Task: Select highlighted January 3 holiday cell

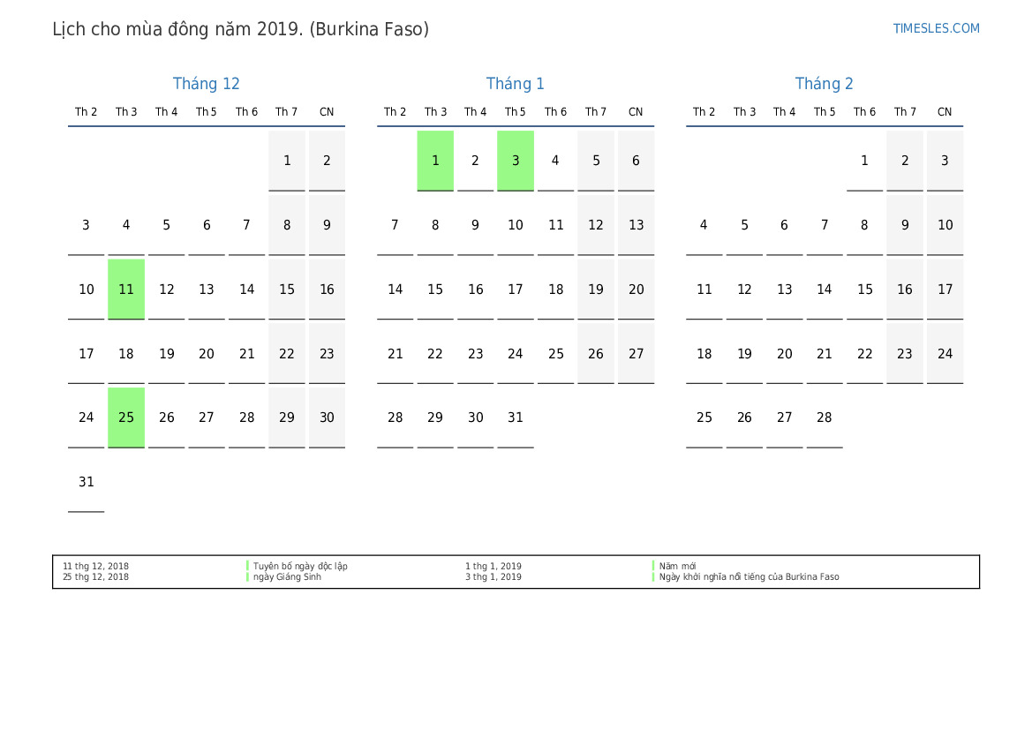Action: coord(516,161)
